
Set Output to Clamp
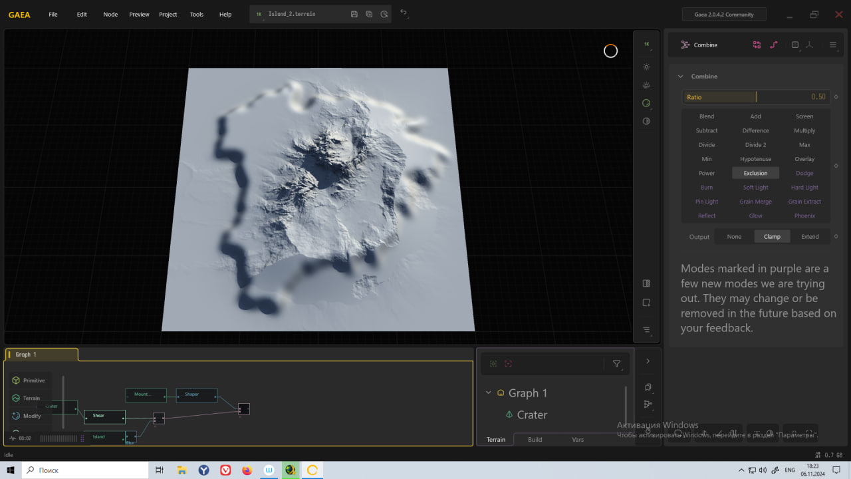pos(772,236)
